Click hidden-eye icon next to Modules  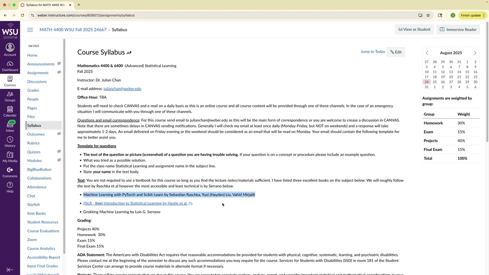click(59, 160)
